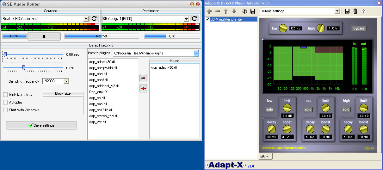Move plugin to In use with right red arrow

(x=144, y=78)
